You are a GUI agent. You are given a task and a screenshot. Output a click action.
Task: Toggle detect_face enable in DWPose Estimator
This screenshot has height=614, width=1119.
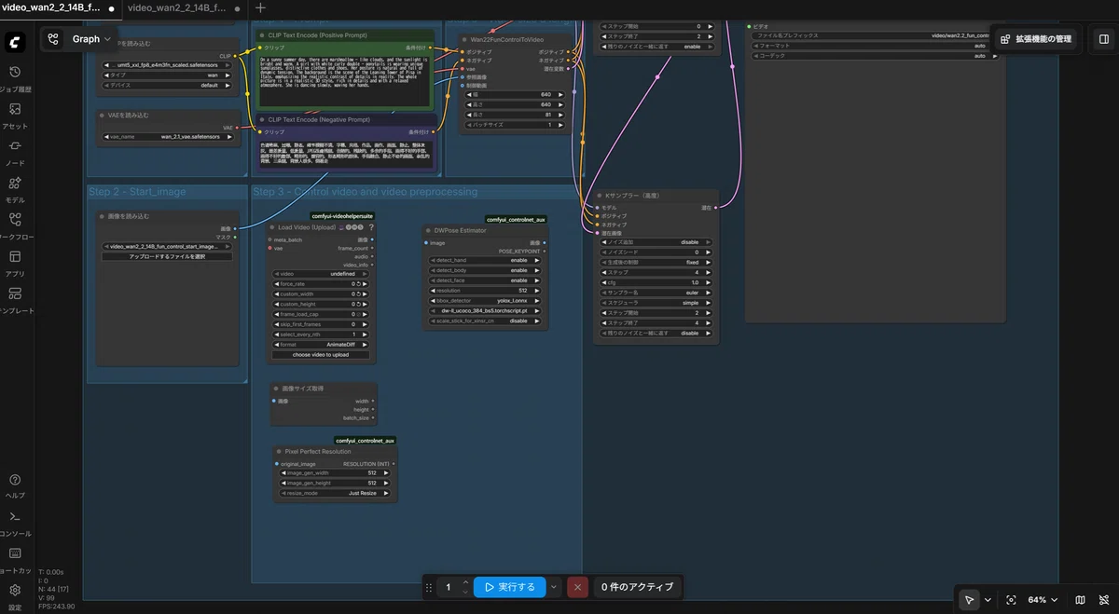pyautogui.click(x=484, y=280)
